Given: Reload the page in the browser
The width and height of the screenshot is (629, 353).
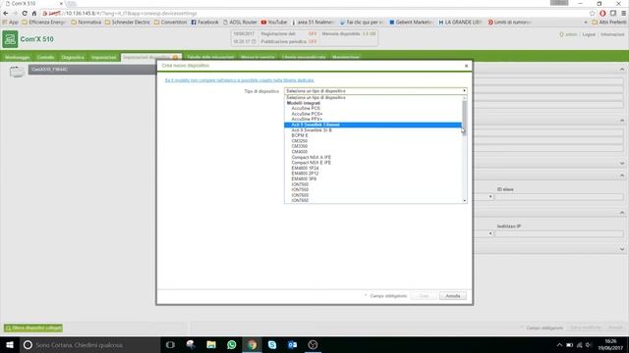Looking at the screenshot, I should pos(25,13).
